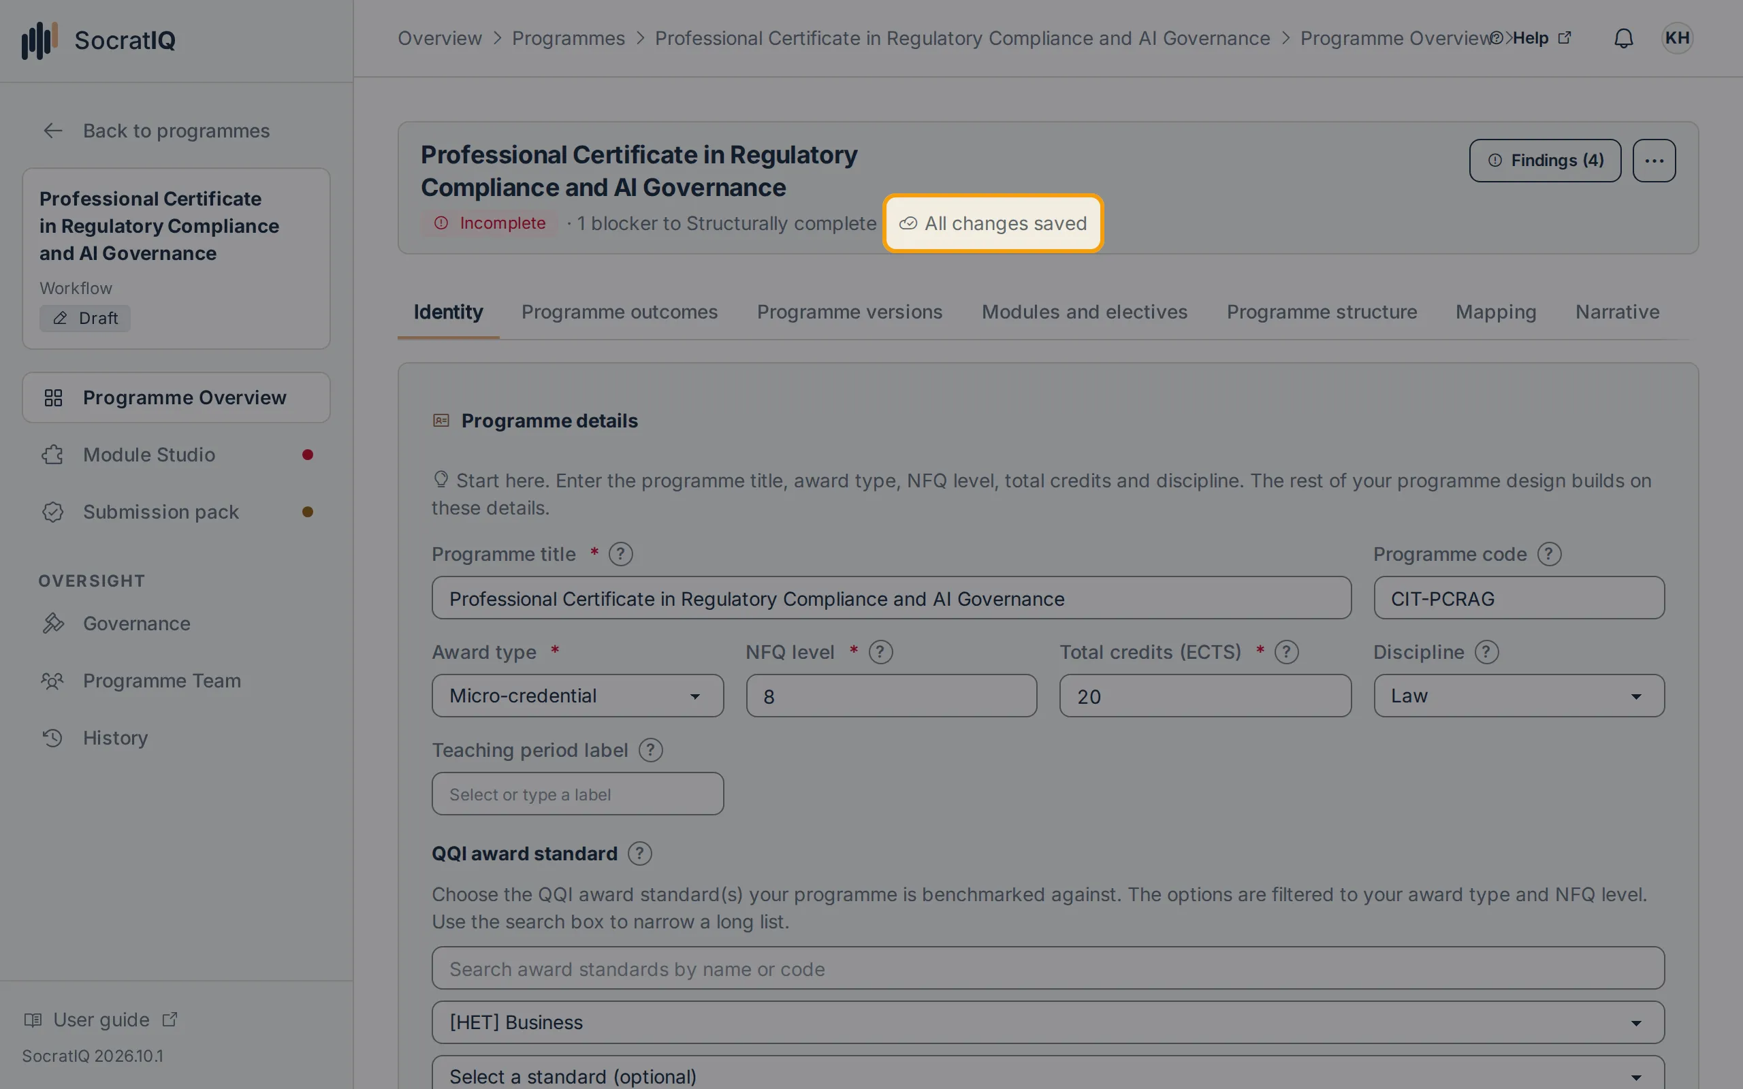This screenshot has width=1743, height=1089.
Task: Click the more options ellipsis button
Action: click(x=1654, y=161)
